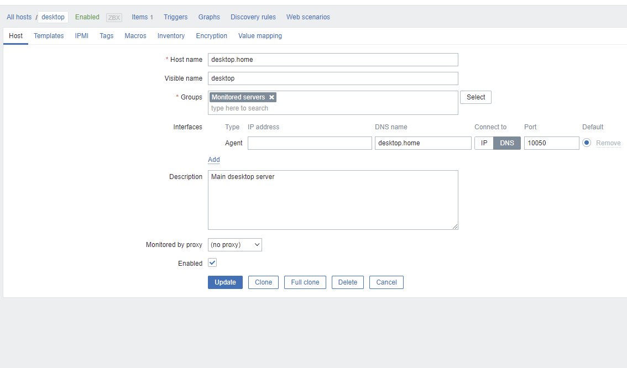Select the Host tab
The image size is (627, 368).
[15, 36]
